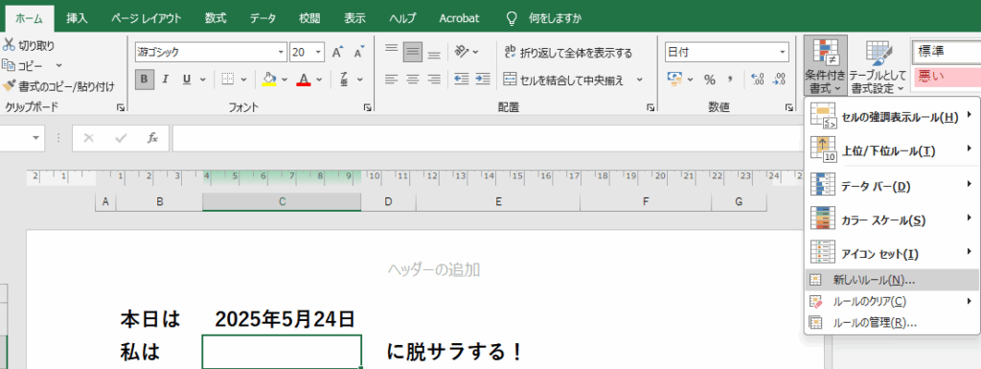Open borders dropdown arrow
The image size is (981, 369).
(243, 80)
